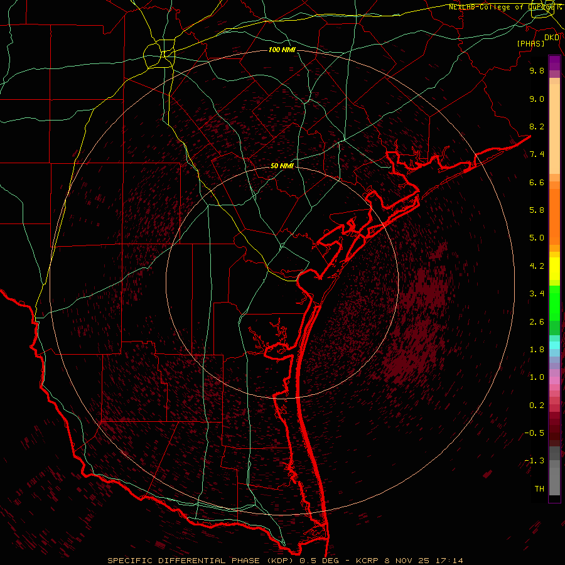
Task: Click the cyan color bar segment
Action: 554,345
